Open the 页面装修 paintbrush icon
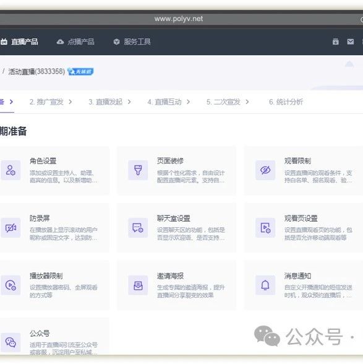Image resolution: width=363 pixels, height=364 pixels. [x=138, y=170]
